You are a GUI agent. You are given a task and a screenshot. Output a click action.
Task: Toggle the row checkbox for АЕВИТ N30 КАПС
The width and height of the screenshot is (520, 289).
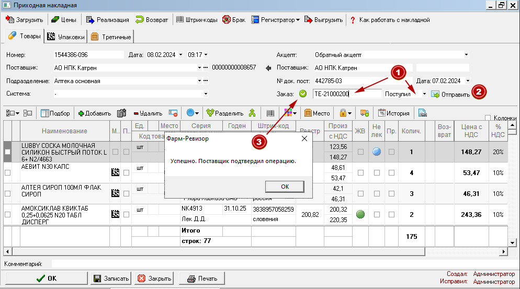[x=8, y=172]
